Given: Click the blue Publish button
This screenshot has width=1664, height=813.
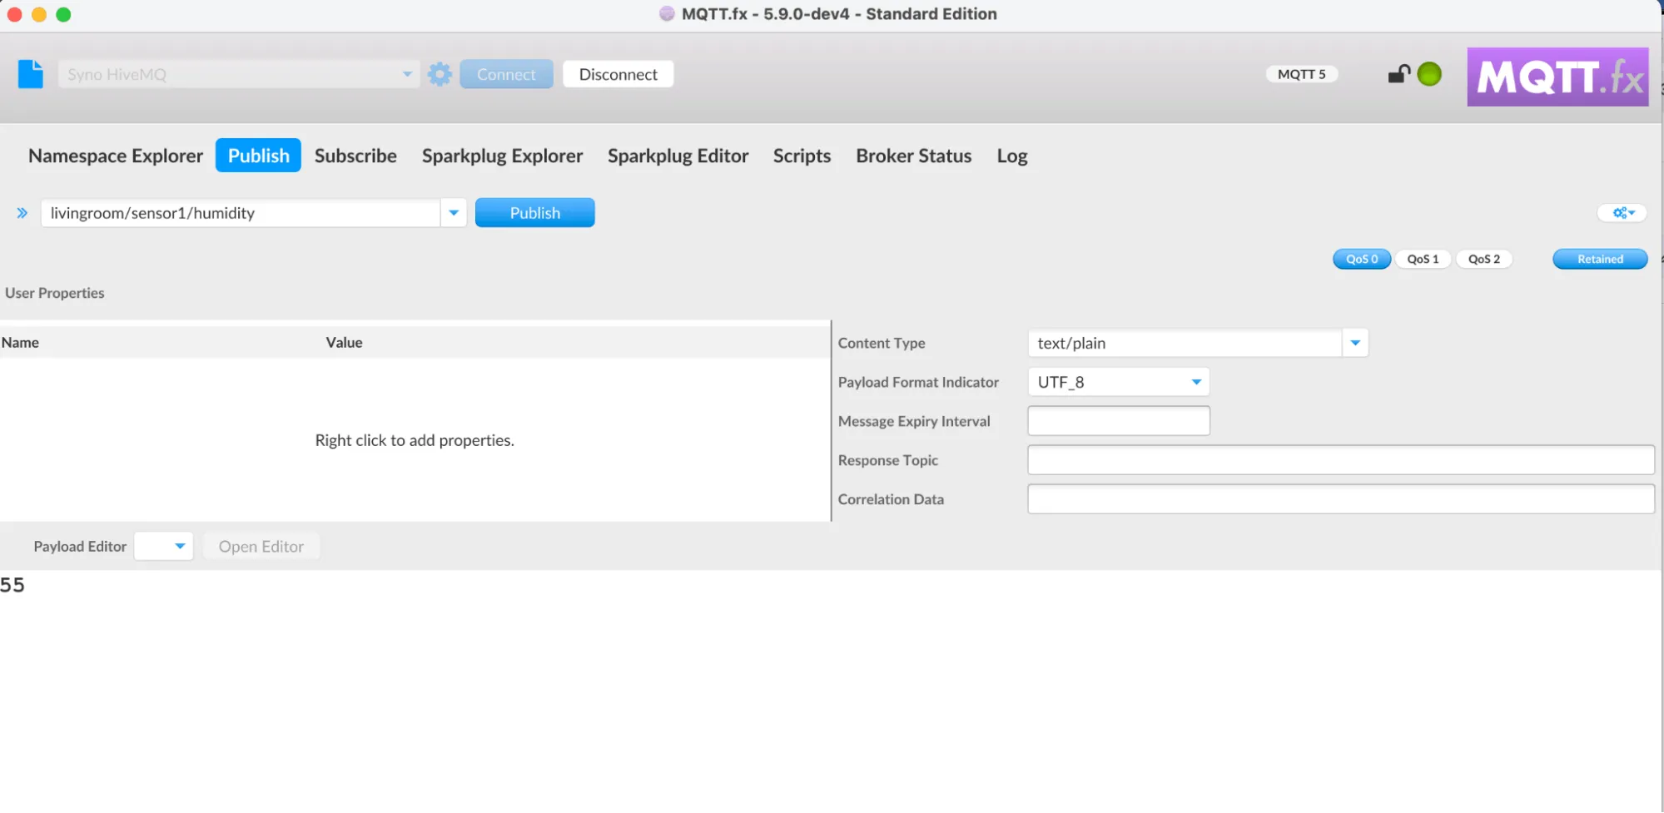Looking at the screenshot, I should click(534, 213).
